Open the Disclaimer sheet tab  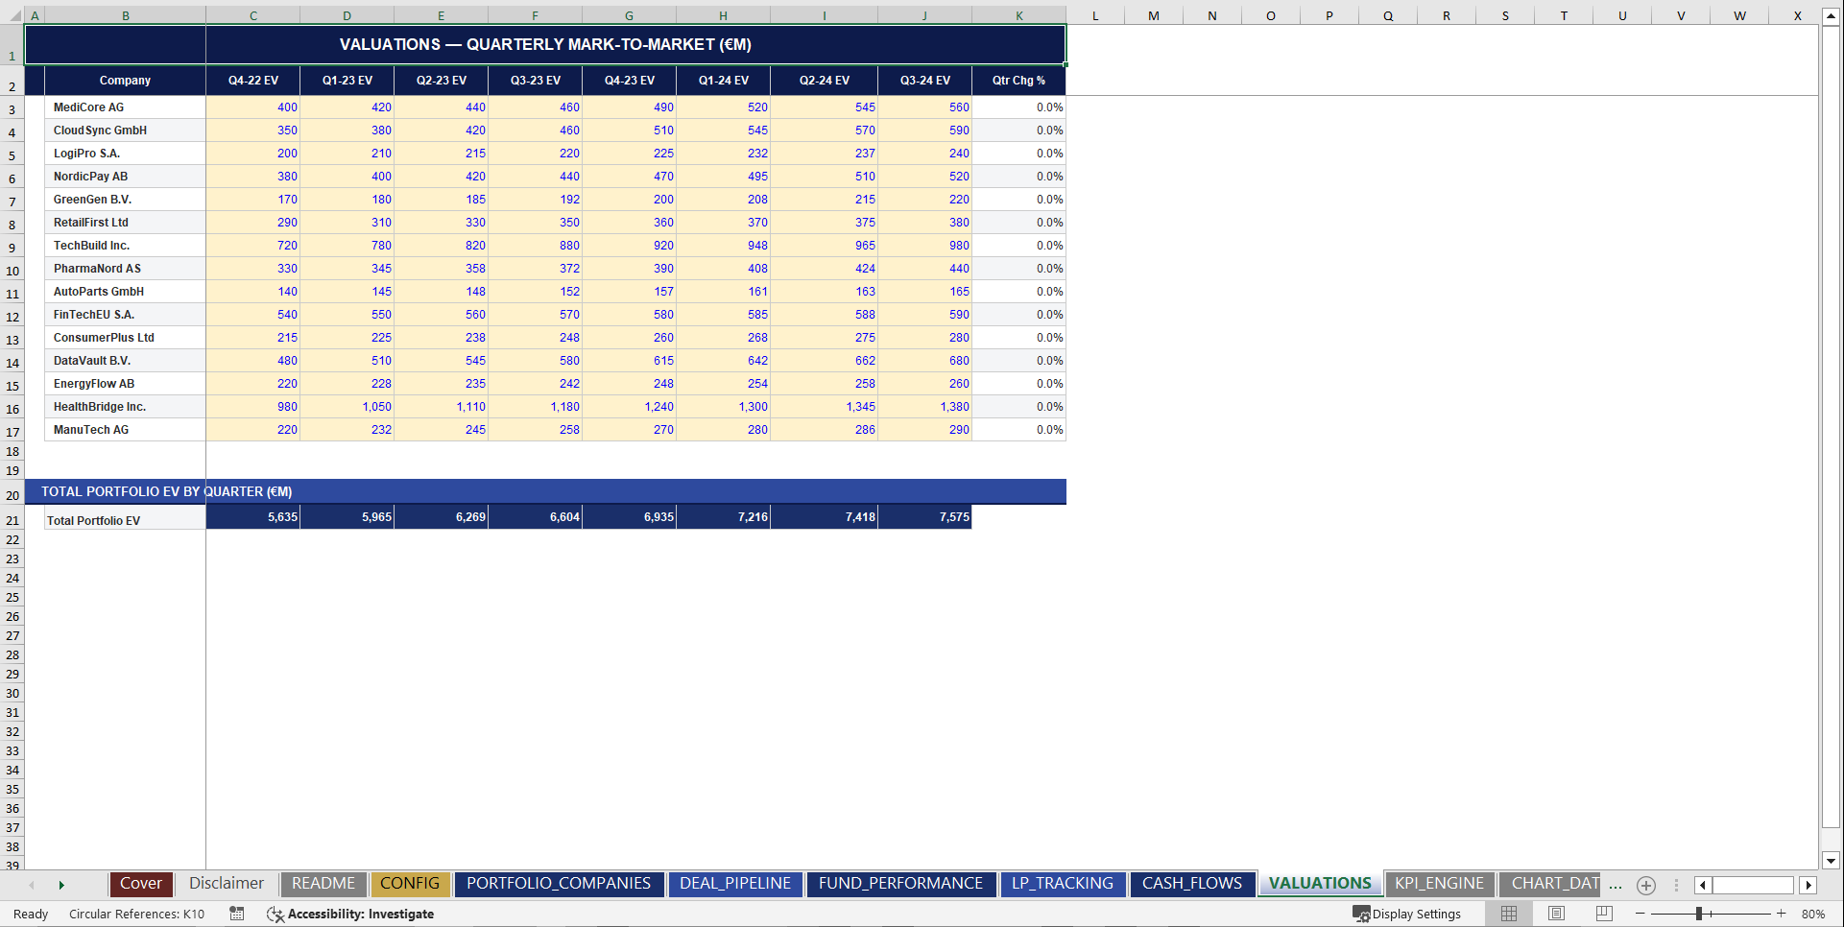coord(227,883)
